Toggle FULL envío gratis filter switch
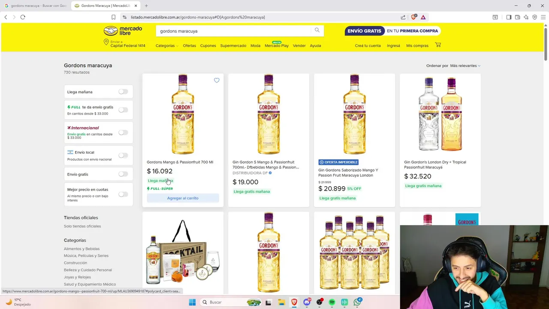Screen dimensions: 549x309 tap(123, 110)
